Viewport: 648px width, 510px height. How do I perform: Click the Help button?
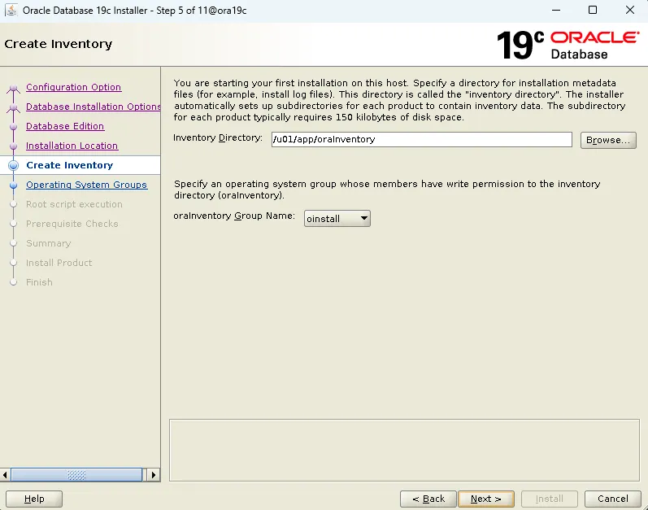pos(34,499)
